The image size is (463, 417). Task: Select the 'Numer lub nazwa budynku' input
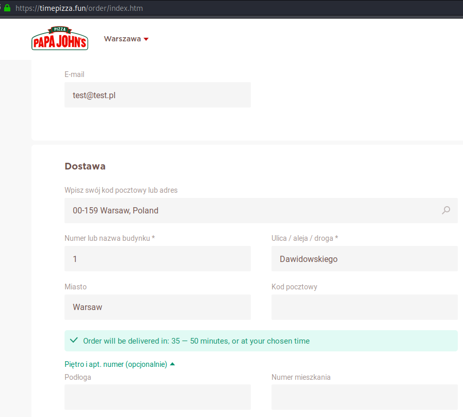click(x=157, y=258)
